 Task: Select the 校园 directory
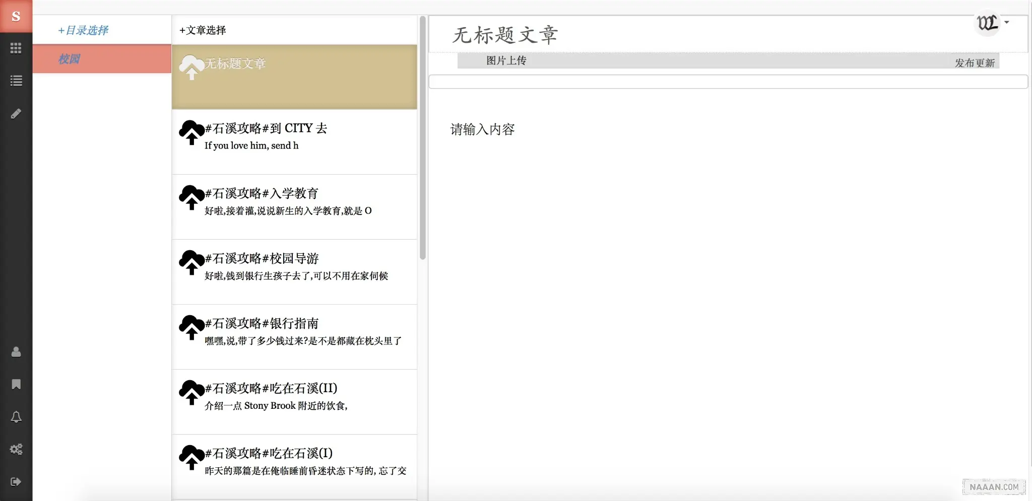coord(69,59)
